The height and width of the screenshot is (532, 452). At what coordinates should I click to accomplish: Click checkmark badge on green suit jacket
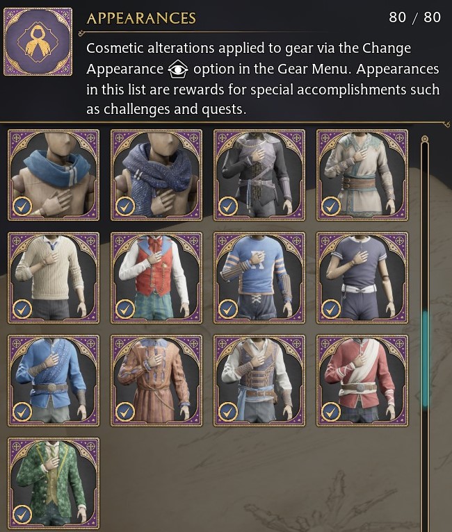[22, 515]
